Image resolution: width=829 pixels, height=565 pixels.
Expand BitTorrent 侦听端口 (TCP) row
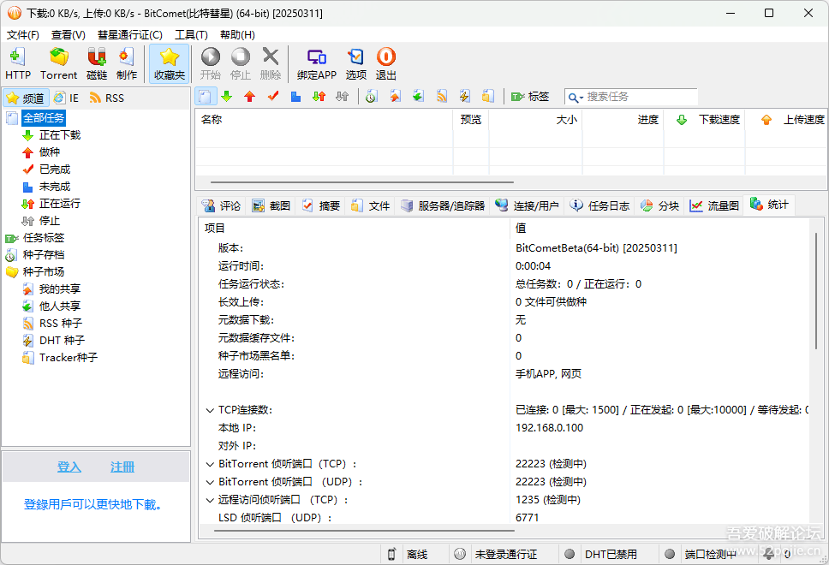pos(210,464)
